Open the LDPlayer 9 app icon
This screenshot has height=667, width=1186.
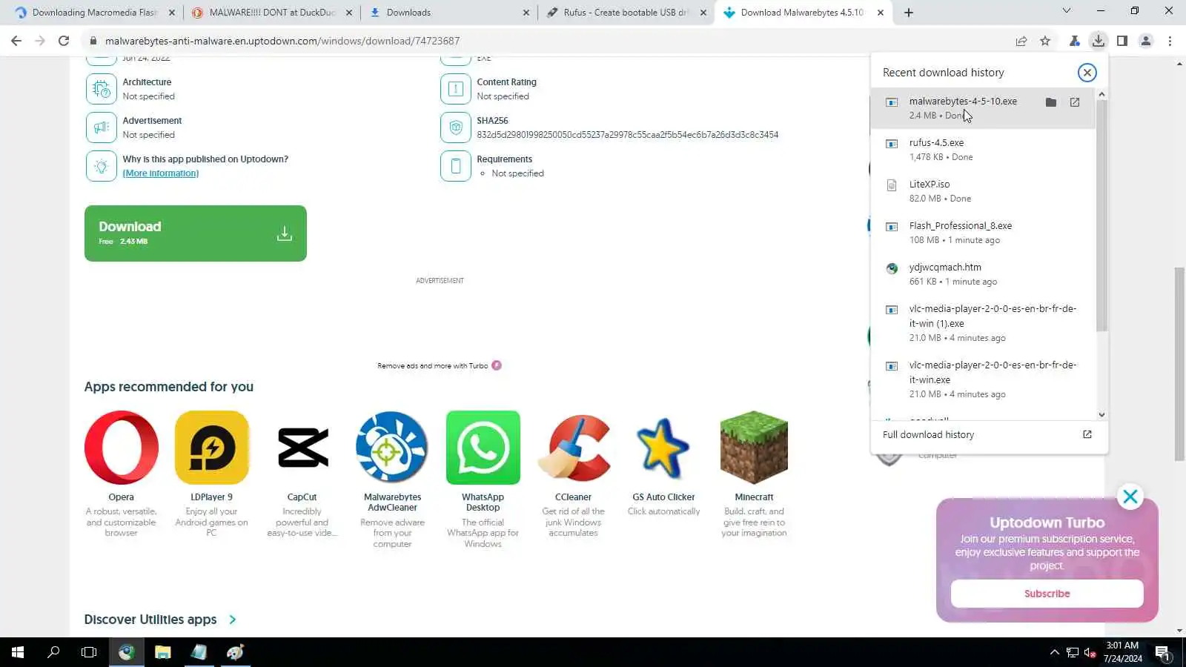(x=212, y=448)
